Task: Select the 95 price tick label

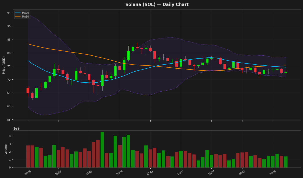Action: [x=9, y=13]
